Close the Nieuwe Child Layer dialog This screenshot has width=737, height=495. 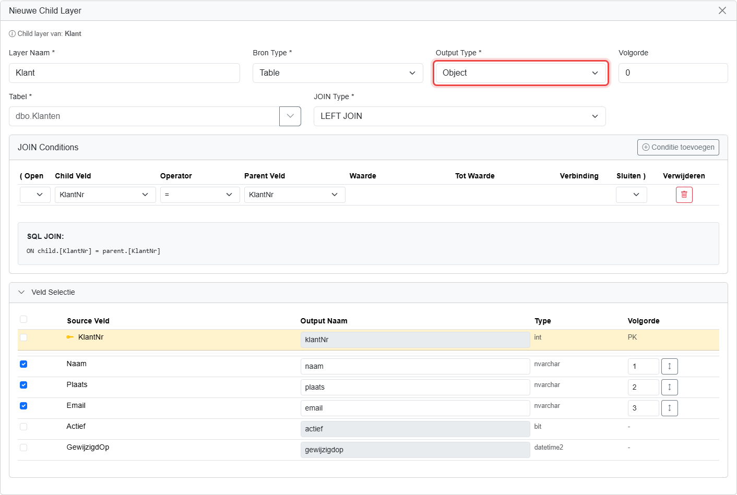[x=722, y=10]
